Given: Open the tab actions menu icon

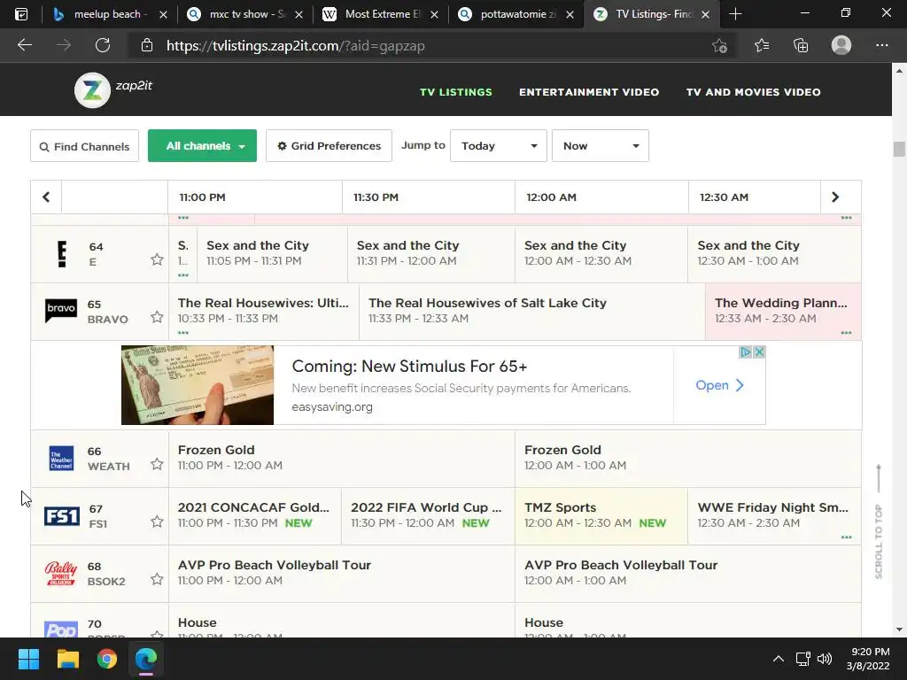Looking at the screenshot, I should pos(21,14).
